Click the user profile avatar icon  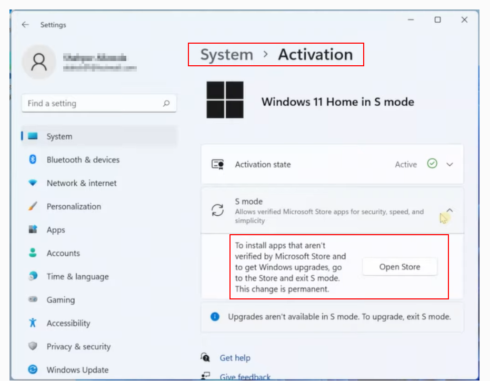point(39,62)
